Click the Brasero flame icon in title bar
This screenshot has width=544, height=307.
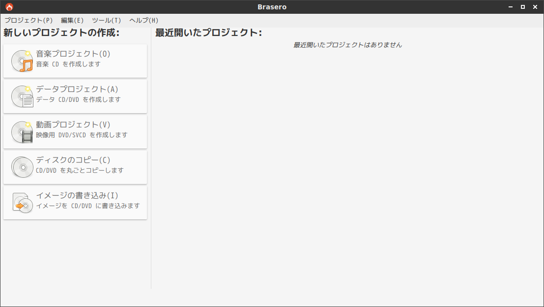(9, 7)
